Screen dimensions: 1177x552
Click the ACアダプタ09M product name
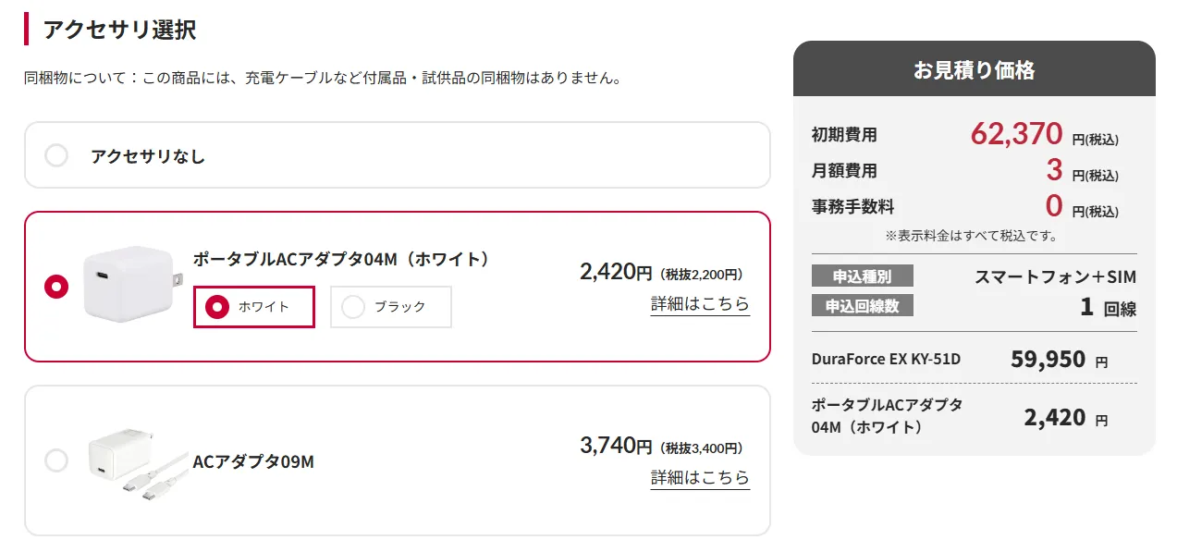pos(253,461)
